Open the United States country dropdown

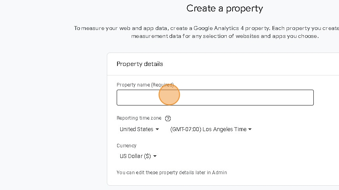139,129
